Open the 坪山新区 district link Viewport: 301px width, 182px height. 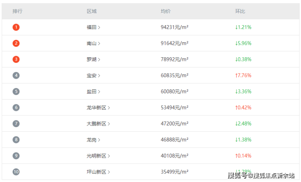98,172
